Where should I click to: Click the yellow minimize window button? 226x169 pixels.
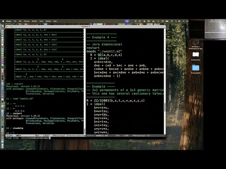click(10, 26)
